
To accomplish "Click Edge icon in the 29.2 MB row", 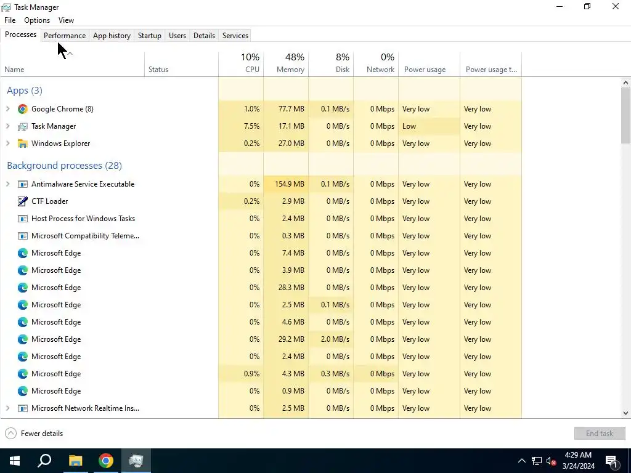I will tap(23, 339).
